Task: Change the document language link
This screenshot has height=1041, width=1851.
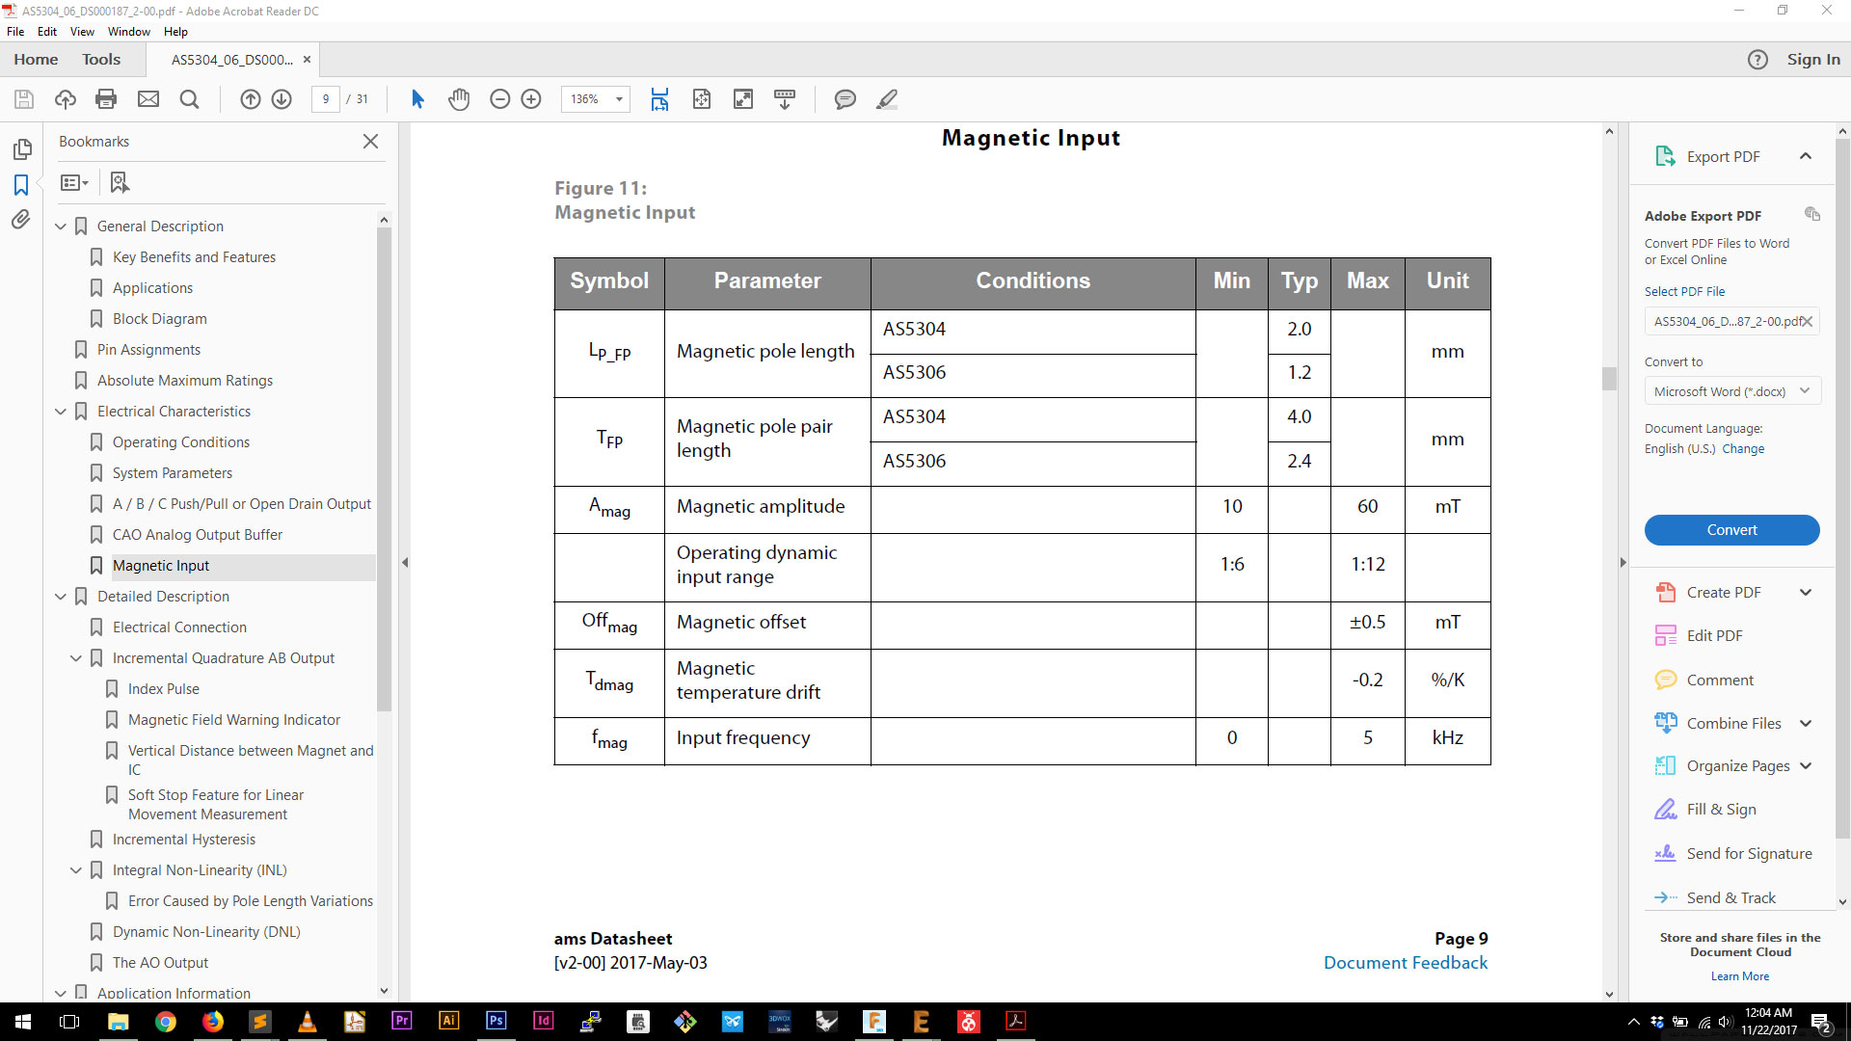Action: click(1743, 449)
